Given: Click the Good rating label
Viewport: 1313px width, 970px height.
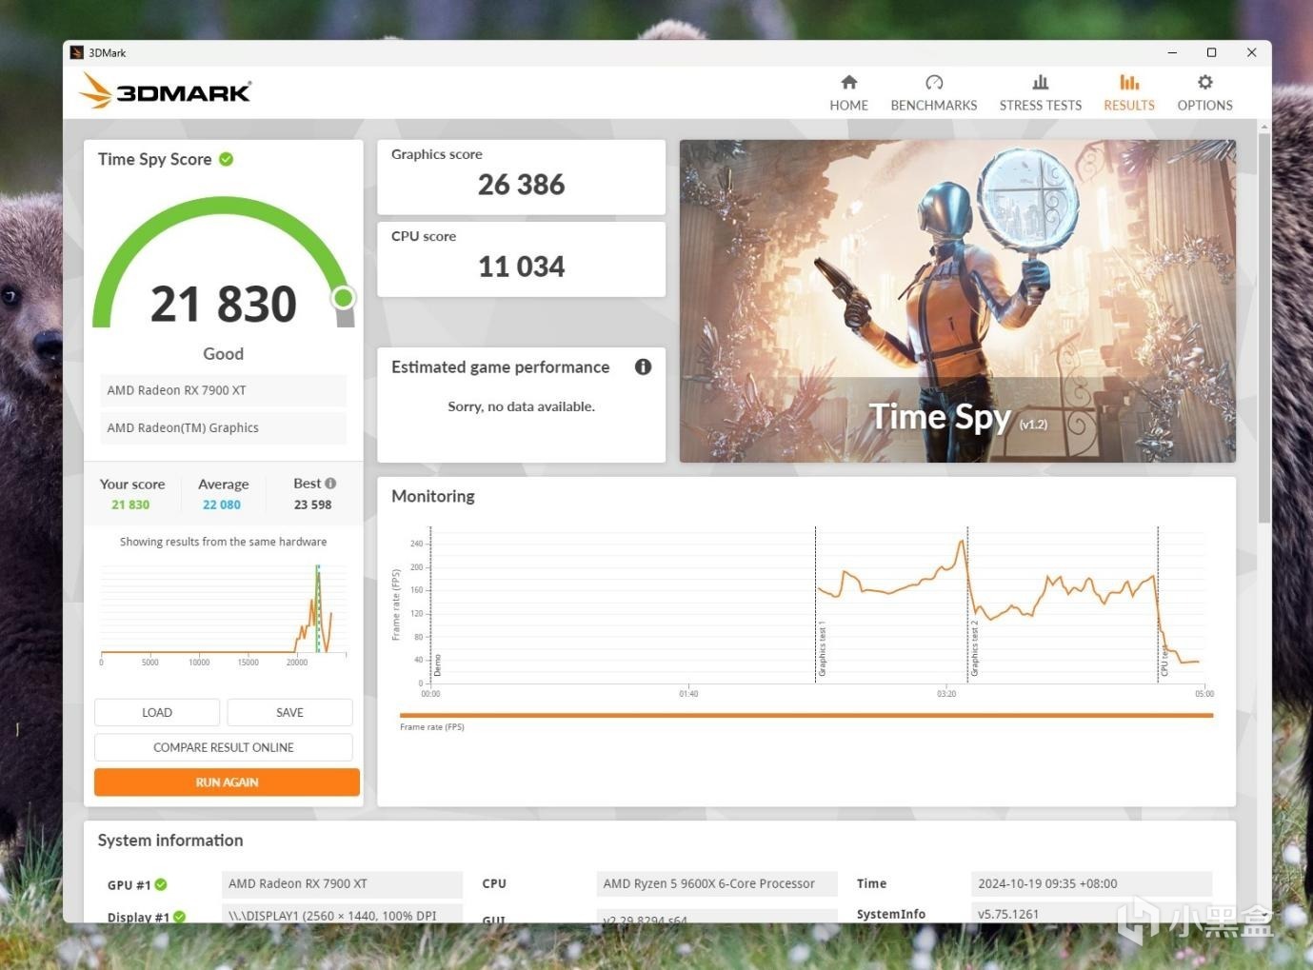Looking at the screenshot, I should click(224, 354).
